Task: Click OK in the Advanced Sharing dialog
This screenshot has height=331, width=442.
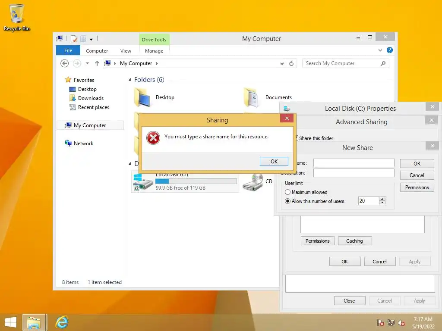Action: coord(345,262)
